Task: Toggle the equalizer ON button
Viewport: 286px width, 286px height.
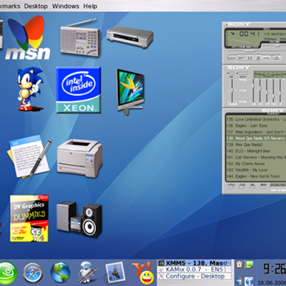Action: pyautogui.click(x=232, y=74)
